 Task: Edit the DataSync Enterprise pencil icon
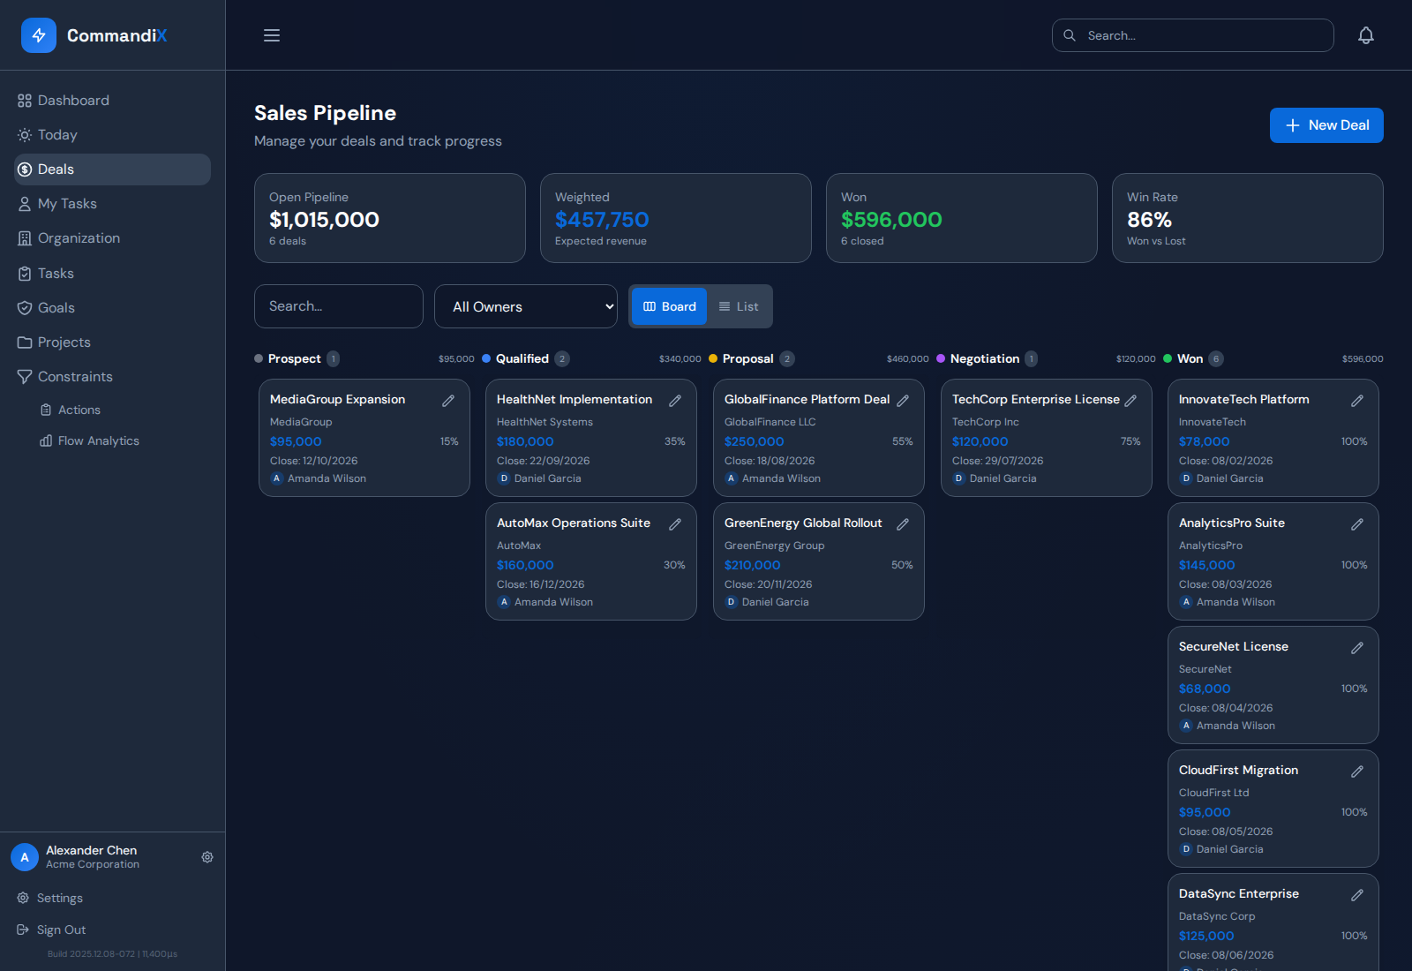[1357, 895]
